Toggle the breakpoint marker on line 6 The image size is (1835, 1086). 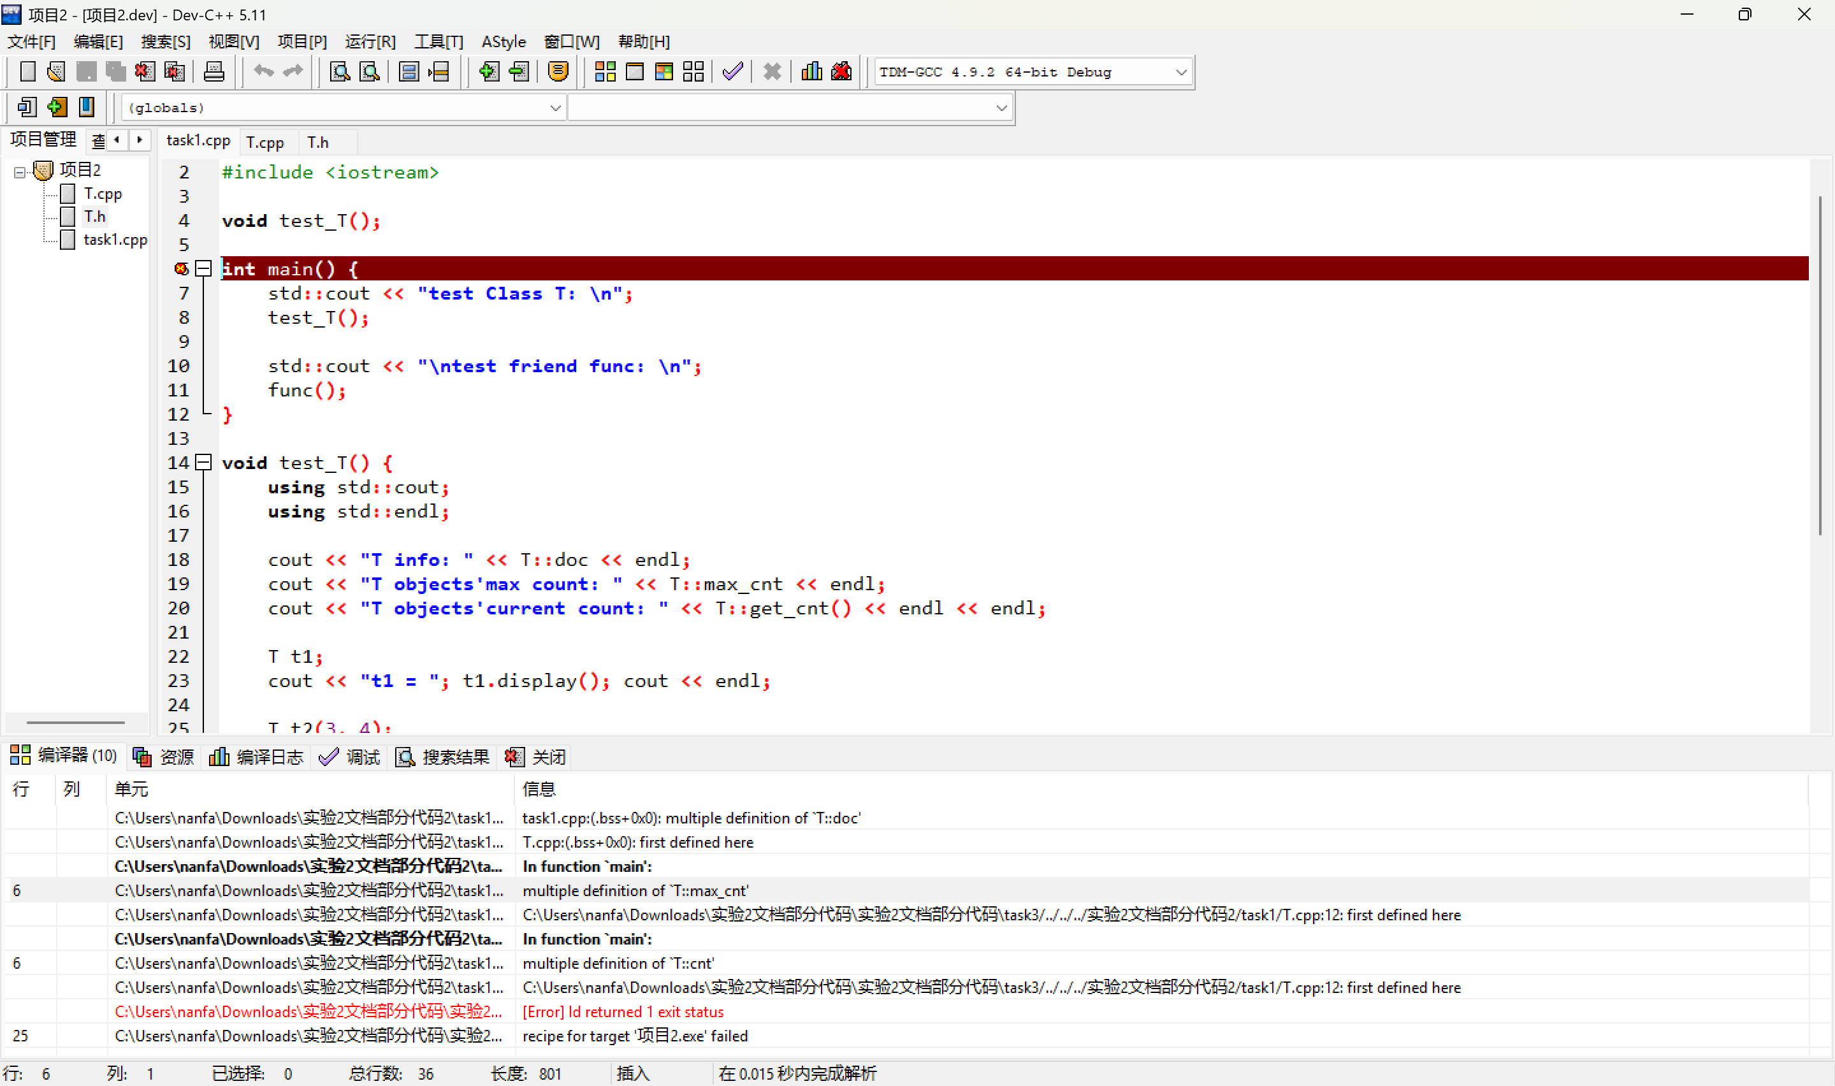click(x=182, y=270)
